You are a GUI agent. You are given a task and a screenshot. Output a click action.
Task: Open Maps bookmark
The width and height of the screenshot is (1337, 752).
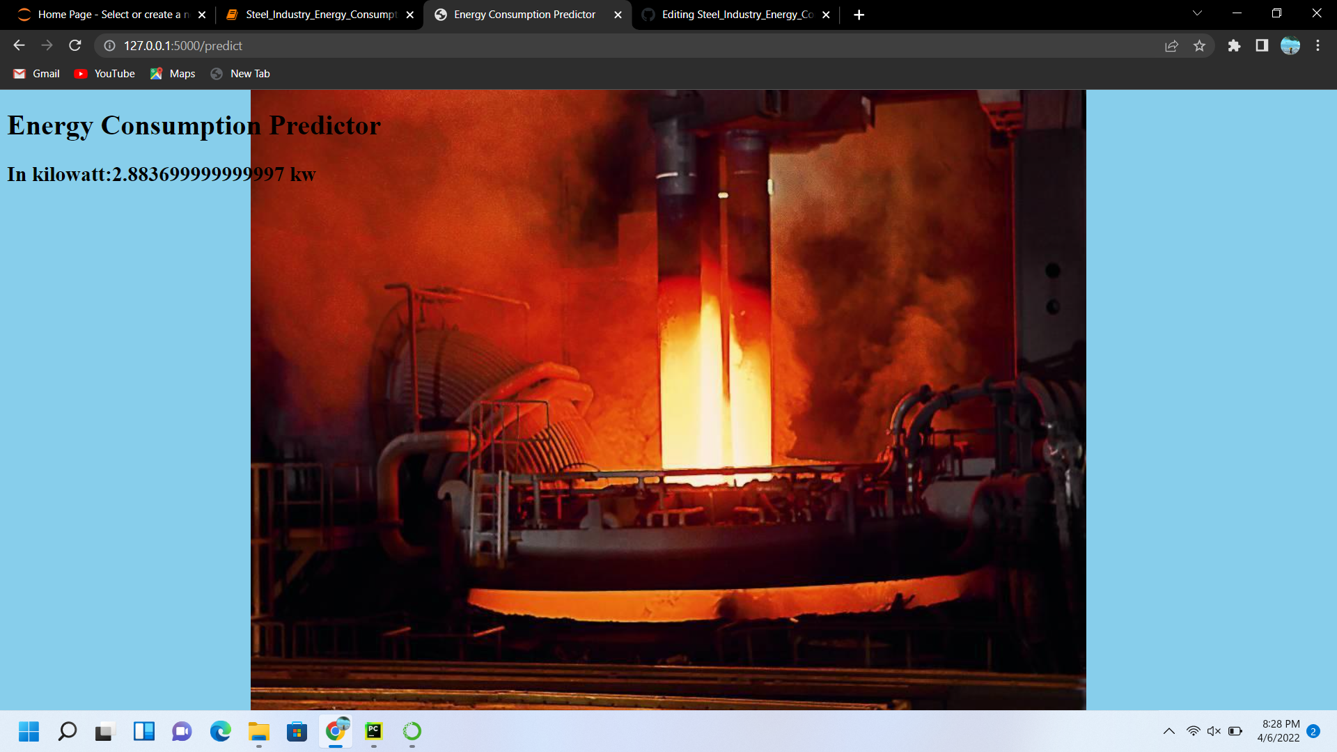[173, 74]
